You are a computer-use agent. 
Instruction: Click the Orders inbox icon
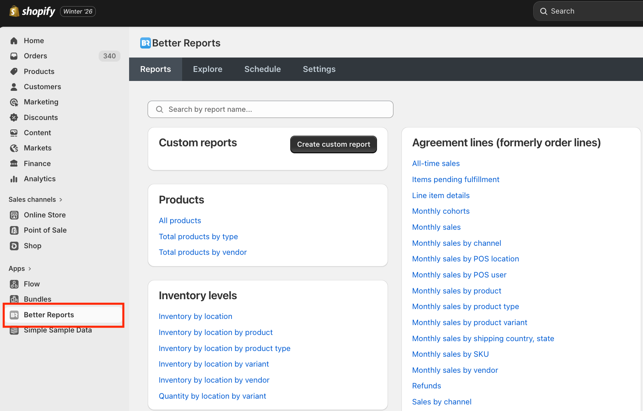14,56
